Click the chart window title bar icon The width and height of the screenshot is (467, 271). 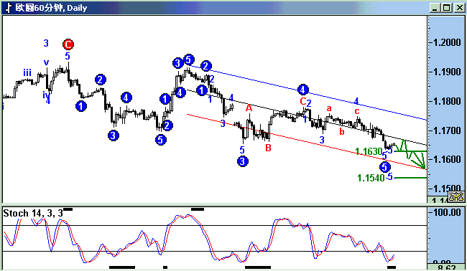[8, 8]
